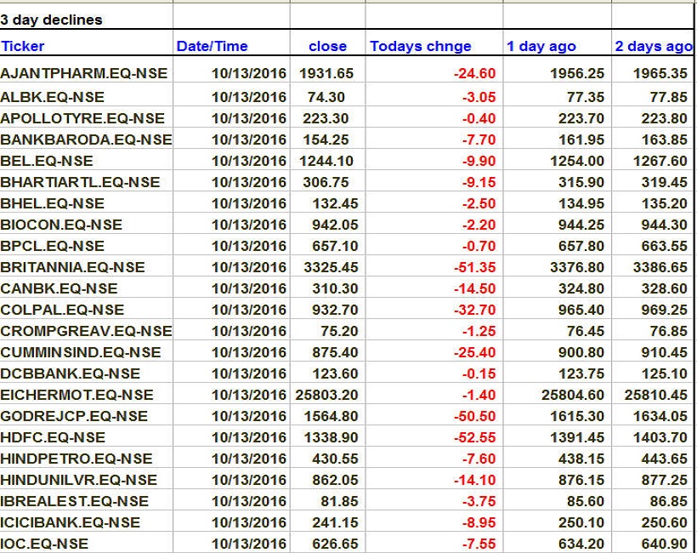Click the IOC.EQ-NSE ticker cell

(44, 544)
